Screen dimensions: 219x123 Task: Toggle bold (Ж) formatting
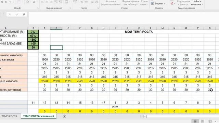click(x=2, y=2)
